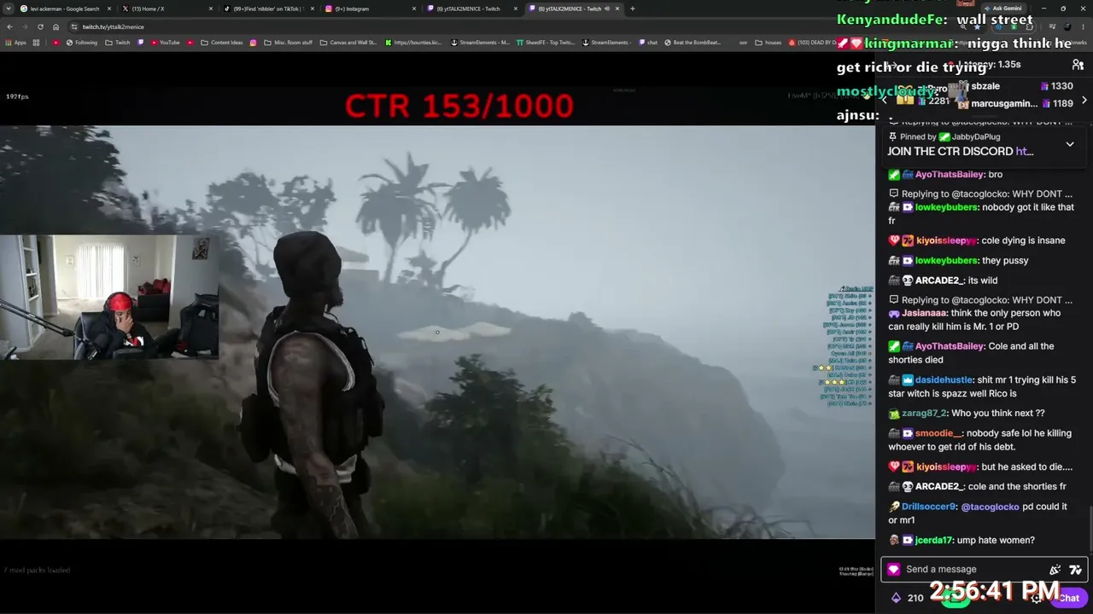Image resolution: width=1093 pixels, height=614 pixels.
Task: Collapse the Twitch chat panel
Action: 892,65
